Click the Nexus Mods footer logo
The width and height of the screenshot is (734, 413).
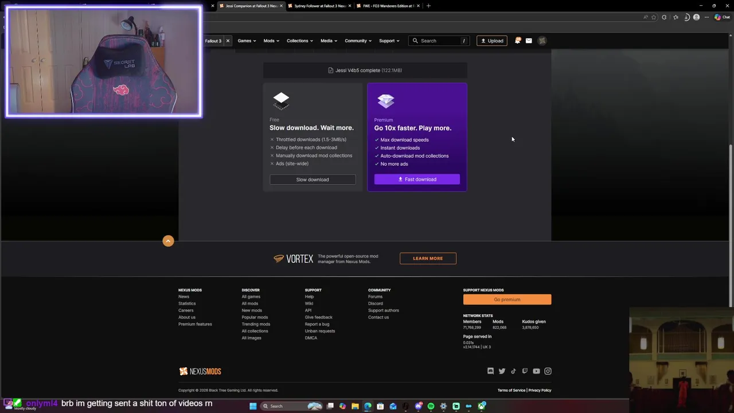(200, 372)
